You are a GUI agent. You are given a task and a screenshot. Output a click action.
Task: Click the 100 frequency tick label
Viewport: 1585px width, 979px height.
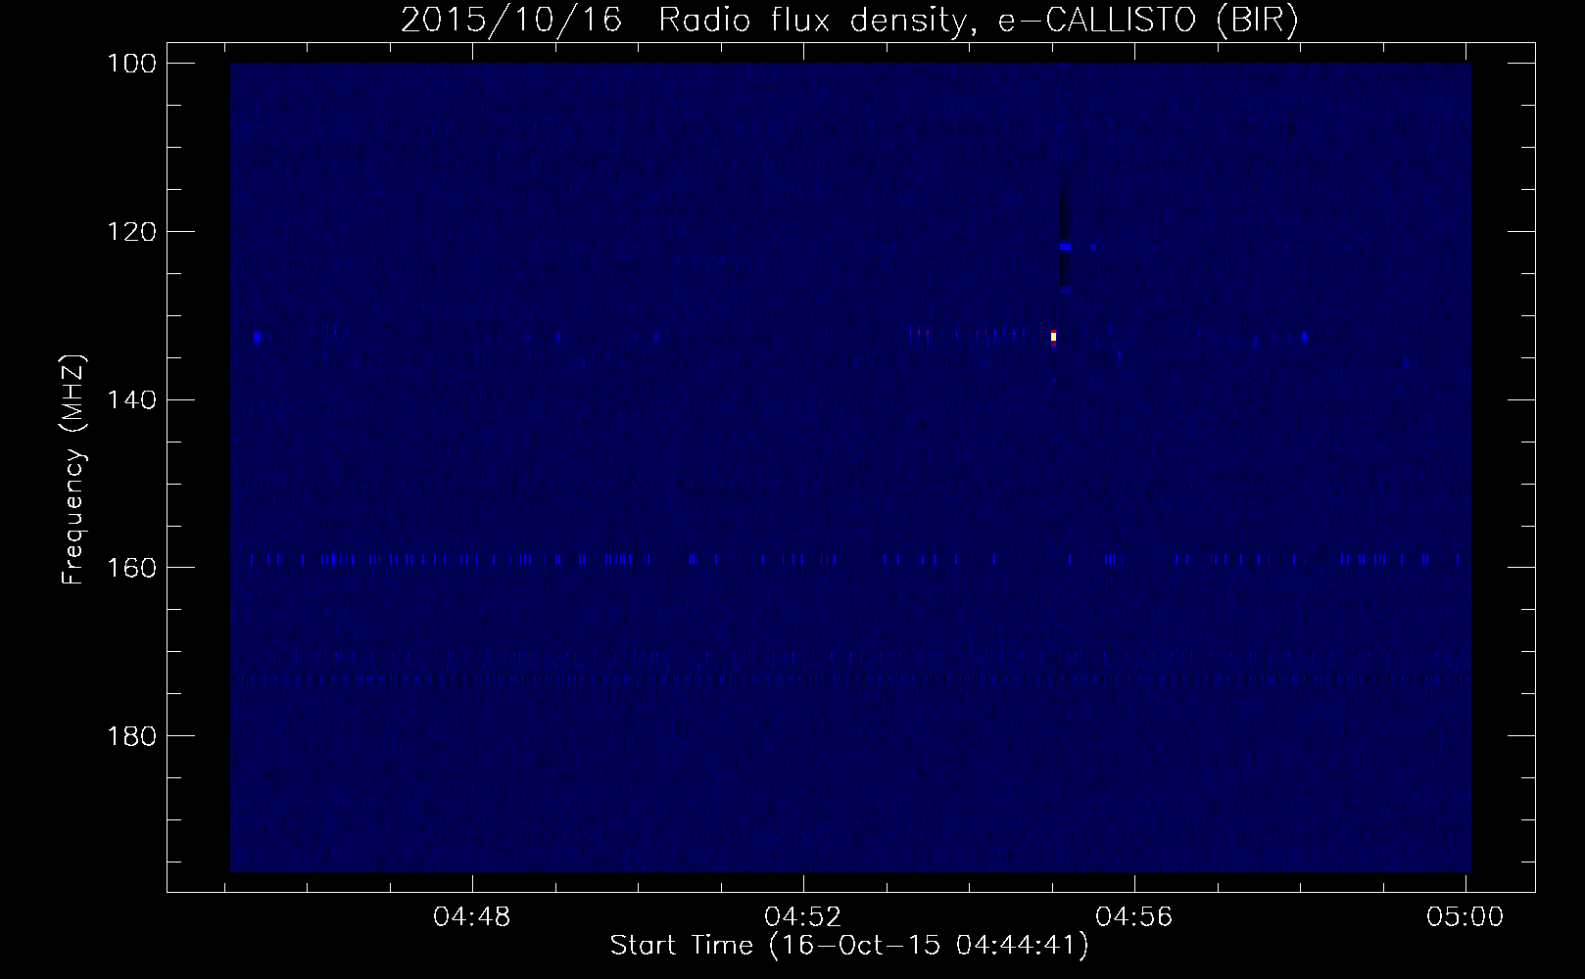point(132,64)
